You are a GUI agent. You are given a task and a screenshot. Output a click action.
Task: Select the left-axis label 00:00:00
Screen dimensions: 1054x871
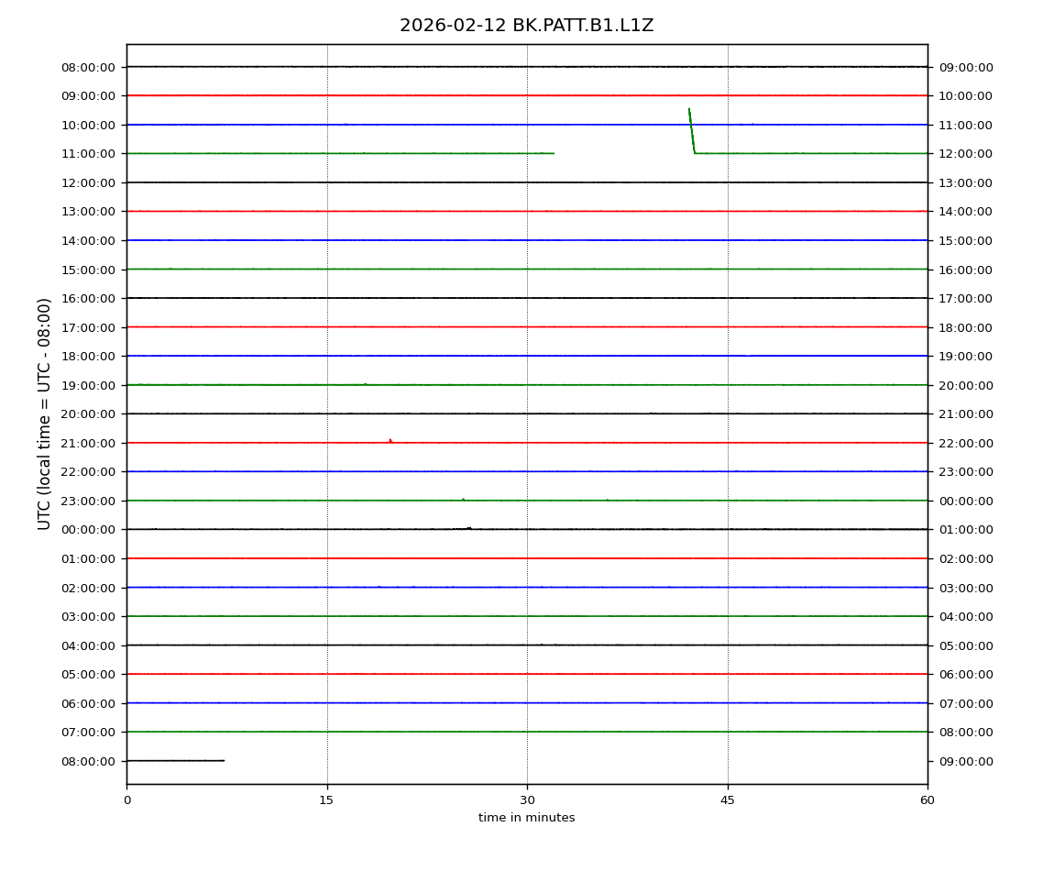point(89,530)
